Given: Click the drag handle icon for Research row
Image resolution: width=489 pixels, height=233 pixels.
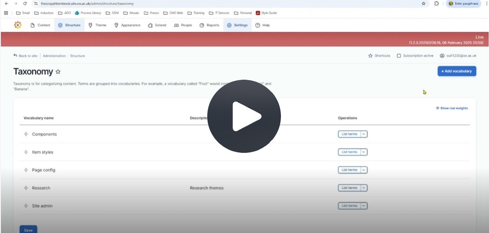Looking at the screenshot, I should (26, 188).
